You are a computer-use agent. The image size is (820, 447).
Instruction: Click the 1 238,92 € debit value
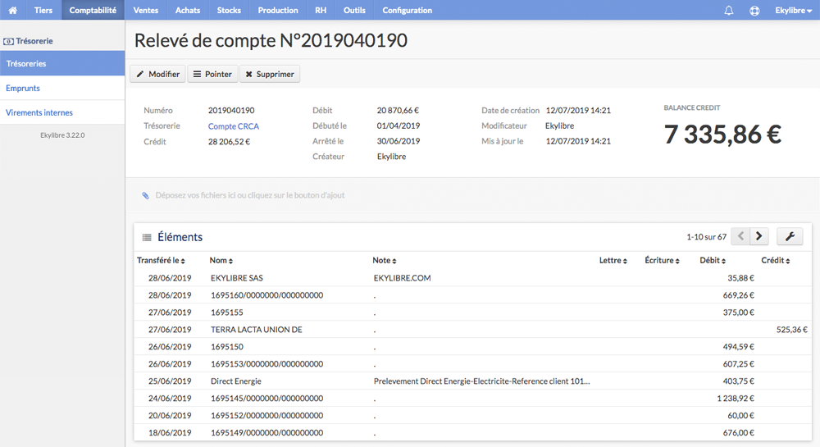[736, 399]
